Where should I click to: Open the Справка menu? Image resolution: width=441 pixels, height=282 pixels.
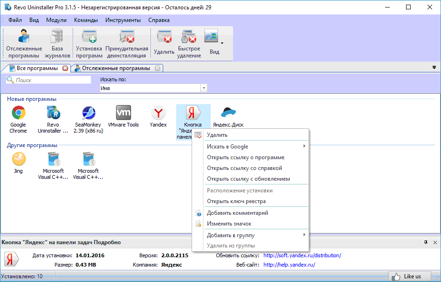pos(159,20)
